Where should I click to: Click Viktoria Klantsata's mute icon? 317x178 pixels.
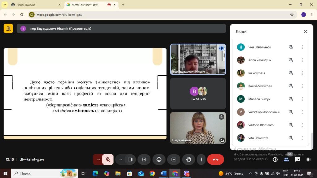[291, 125]
